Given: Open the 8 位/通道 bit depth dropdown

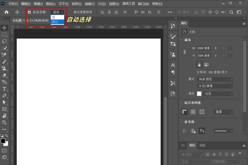Looking at the screenshot, I should (x=215, y=86).
